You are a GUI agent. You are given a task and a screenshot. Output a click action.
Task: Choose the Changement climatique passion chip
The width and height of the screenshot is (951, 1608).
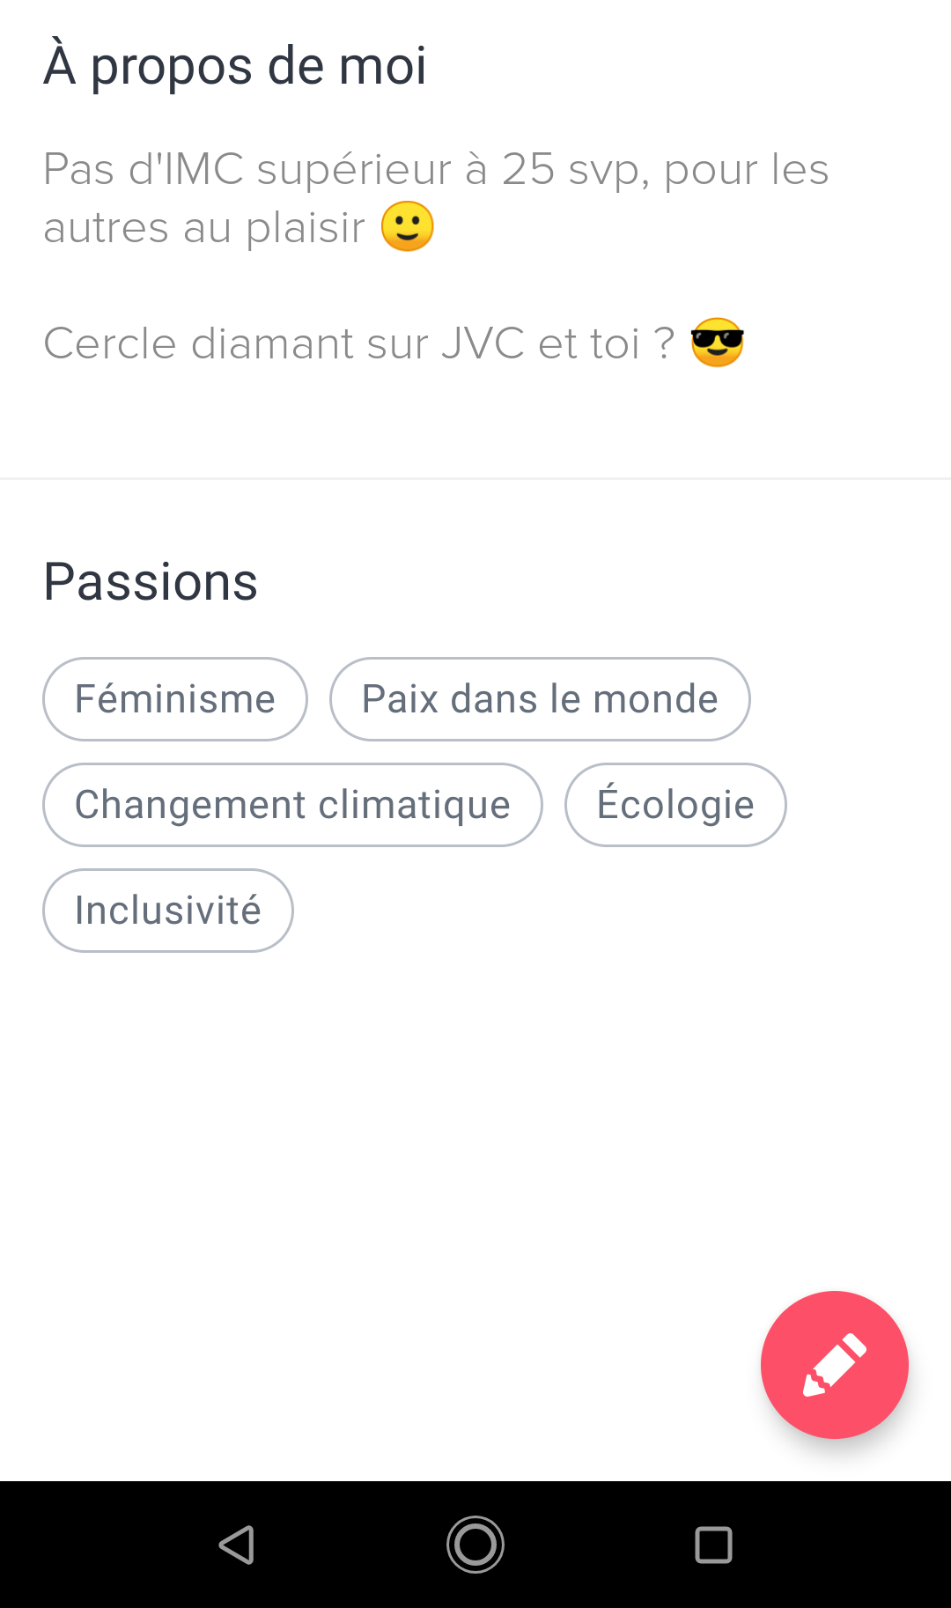click(292, 805)
